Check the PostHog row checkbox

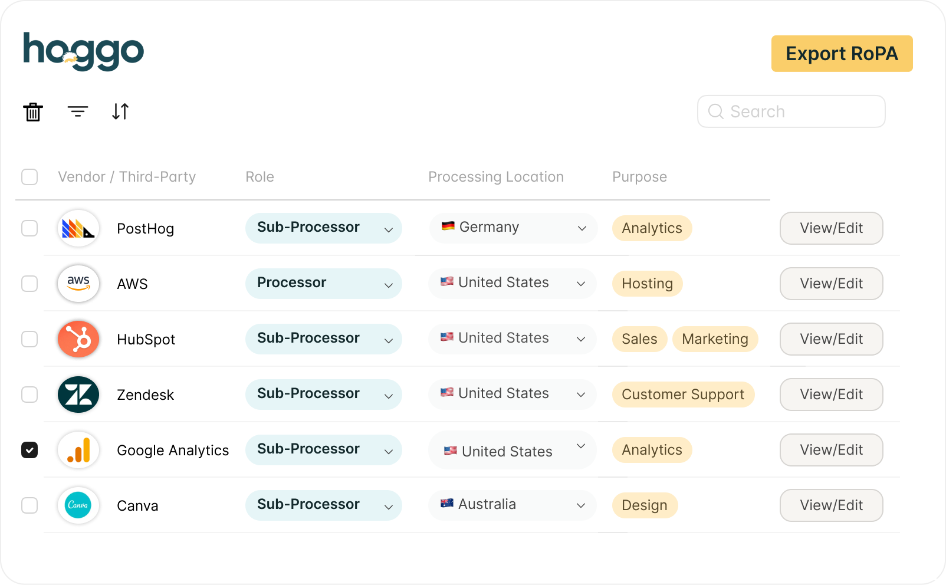coord(29,228)
